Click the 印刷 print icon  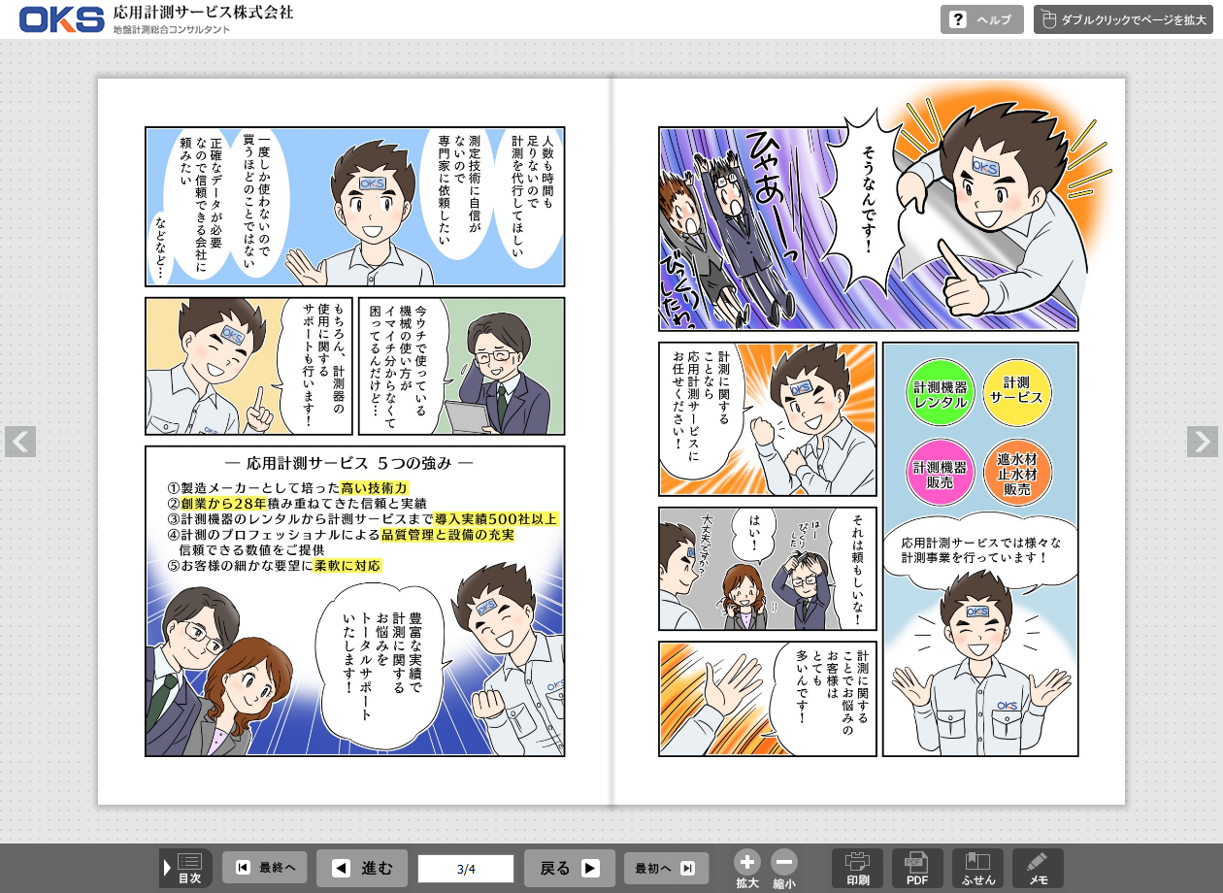tap(858, 868)
